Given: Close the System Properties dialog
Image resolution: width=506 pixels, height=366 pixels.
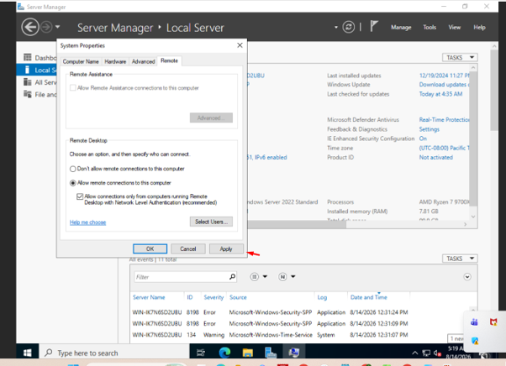Looking at the screenshot, I should coord(240,45).
